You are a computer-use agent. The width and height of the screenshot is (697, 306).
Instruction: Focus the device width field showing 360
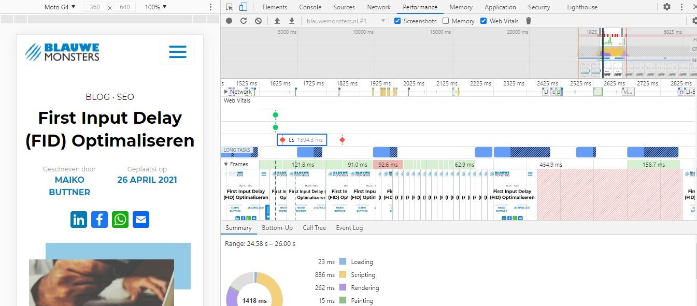pos(94,7)
